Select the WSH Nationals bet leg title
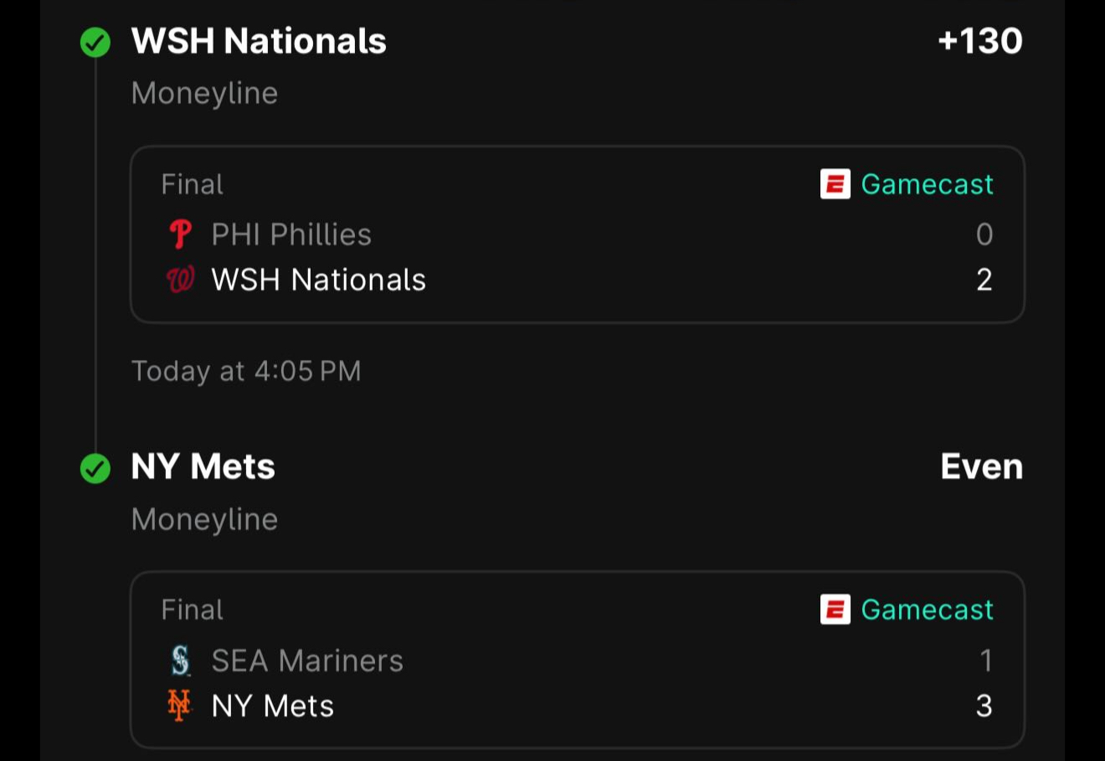This screenshot has height=761, width=1105. pos(259,41)
